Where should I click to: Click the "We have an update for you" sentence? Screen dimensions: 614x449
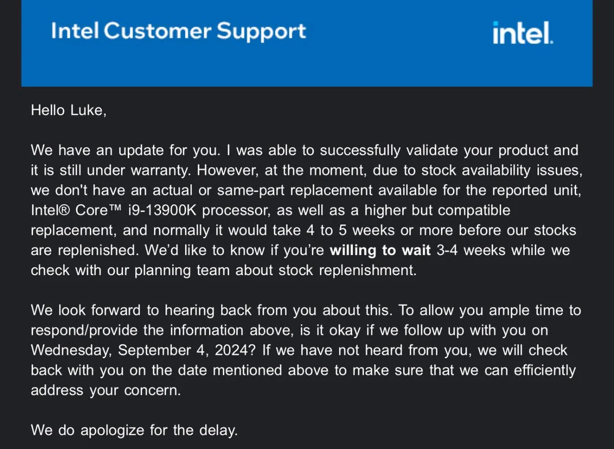point(125,151)
